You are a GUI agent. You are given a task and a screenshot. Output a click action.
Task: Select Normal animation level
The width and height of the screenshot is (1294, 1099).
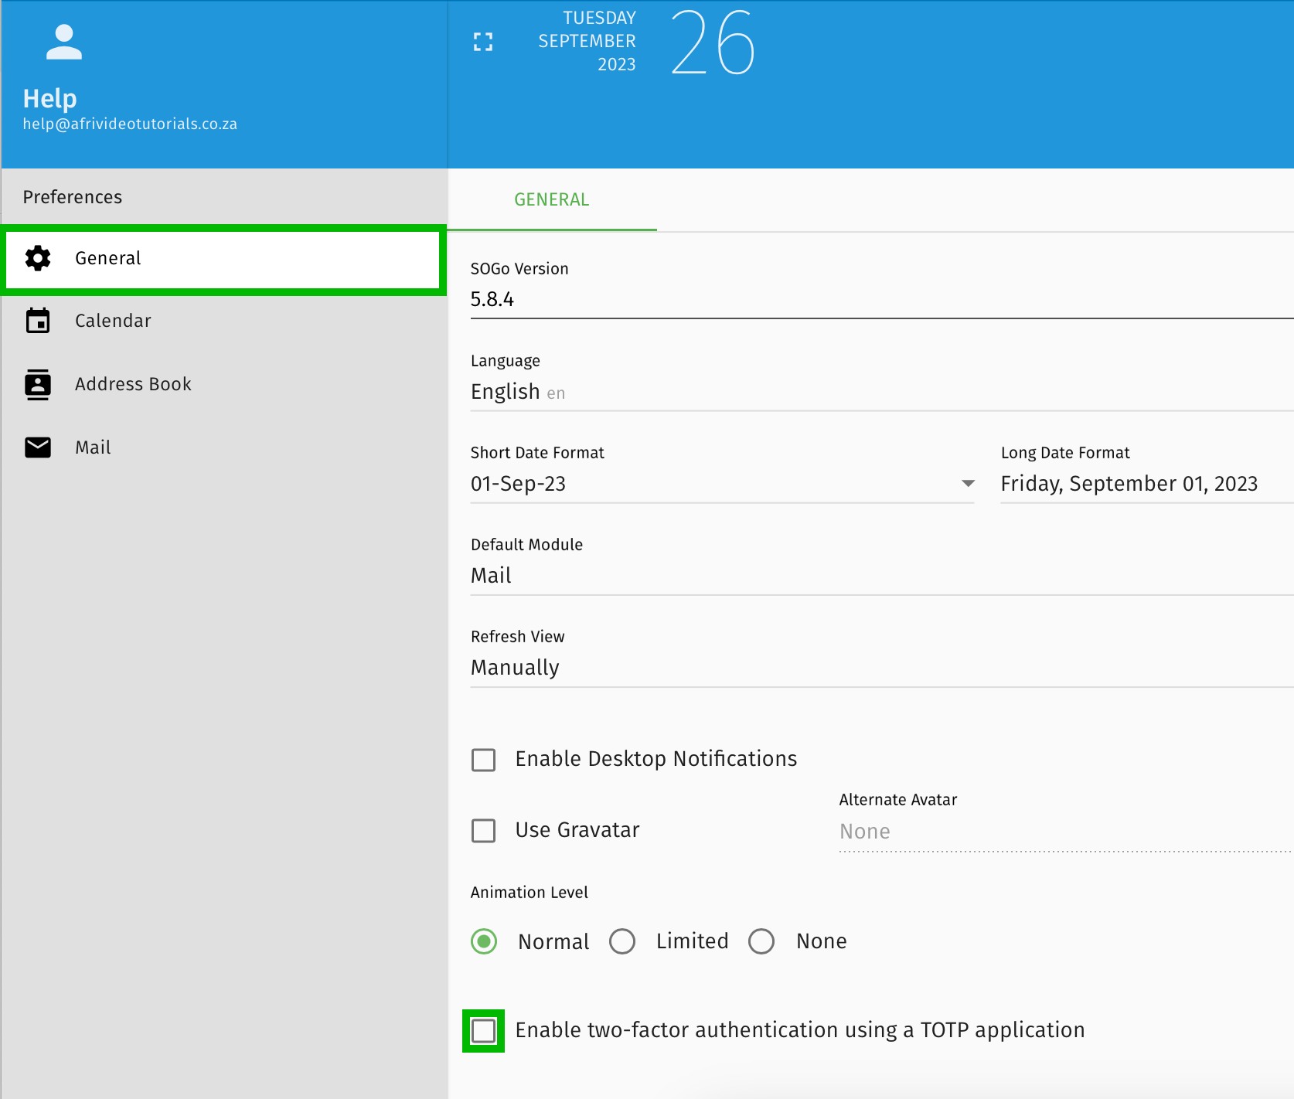tap(485, 941)
